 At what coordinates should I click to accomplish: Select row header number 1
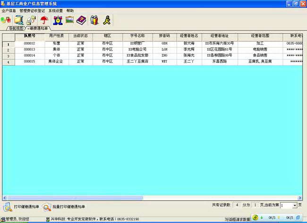9,45
